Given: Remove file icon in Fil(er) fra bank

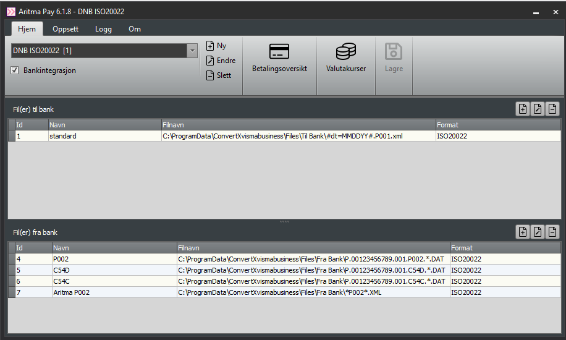Looking at the screenshot, I should [x=552, y=232].
